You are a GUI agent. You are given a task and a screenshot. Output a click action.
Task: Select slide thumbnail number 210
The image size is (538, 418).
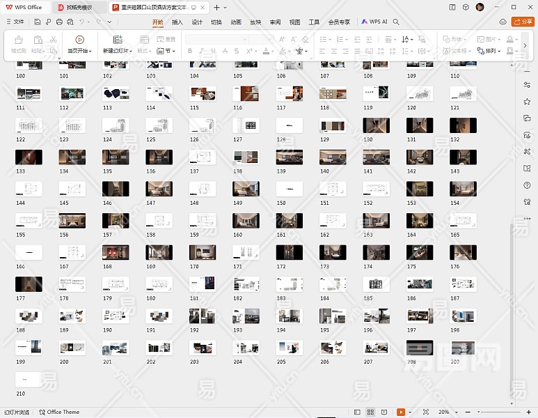click(29, 379)
